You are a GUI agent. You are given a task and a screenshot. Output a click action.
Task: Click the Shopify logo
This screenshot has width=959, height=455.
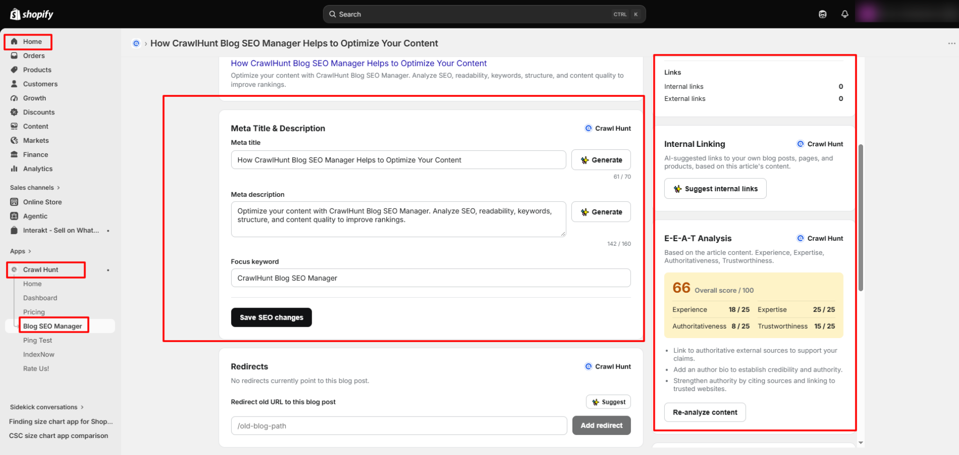pyautogui.click(x=31, y=14)
